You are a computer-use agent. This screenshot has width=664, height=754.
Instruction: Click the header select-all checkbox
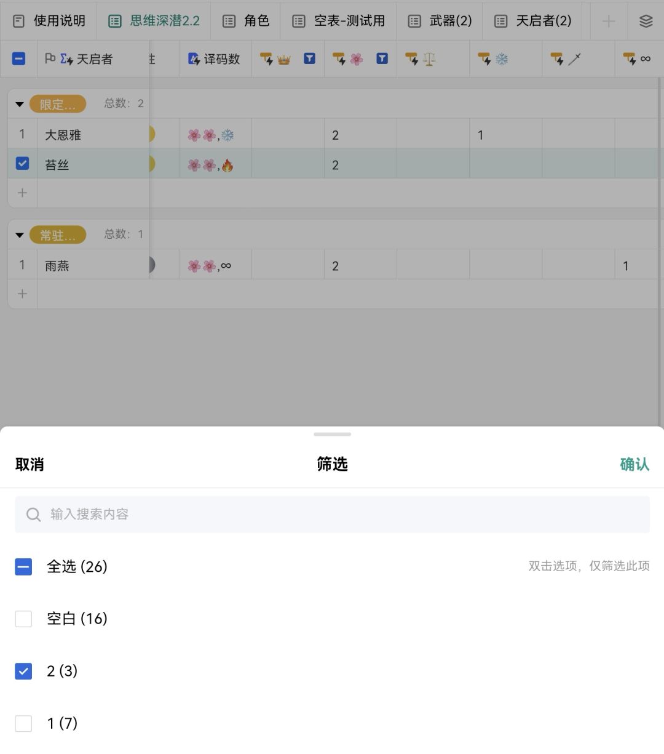(19, 59)
